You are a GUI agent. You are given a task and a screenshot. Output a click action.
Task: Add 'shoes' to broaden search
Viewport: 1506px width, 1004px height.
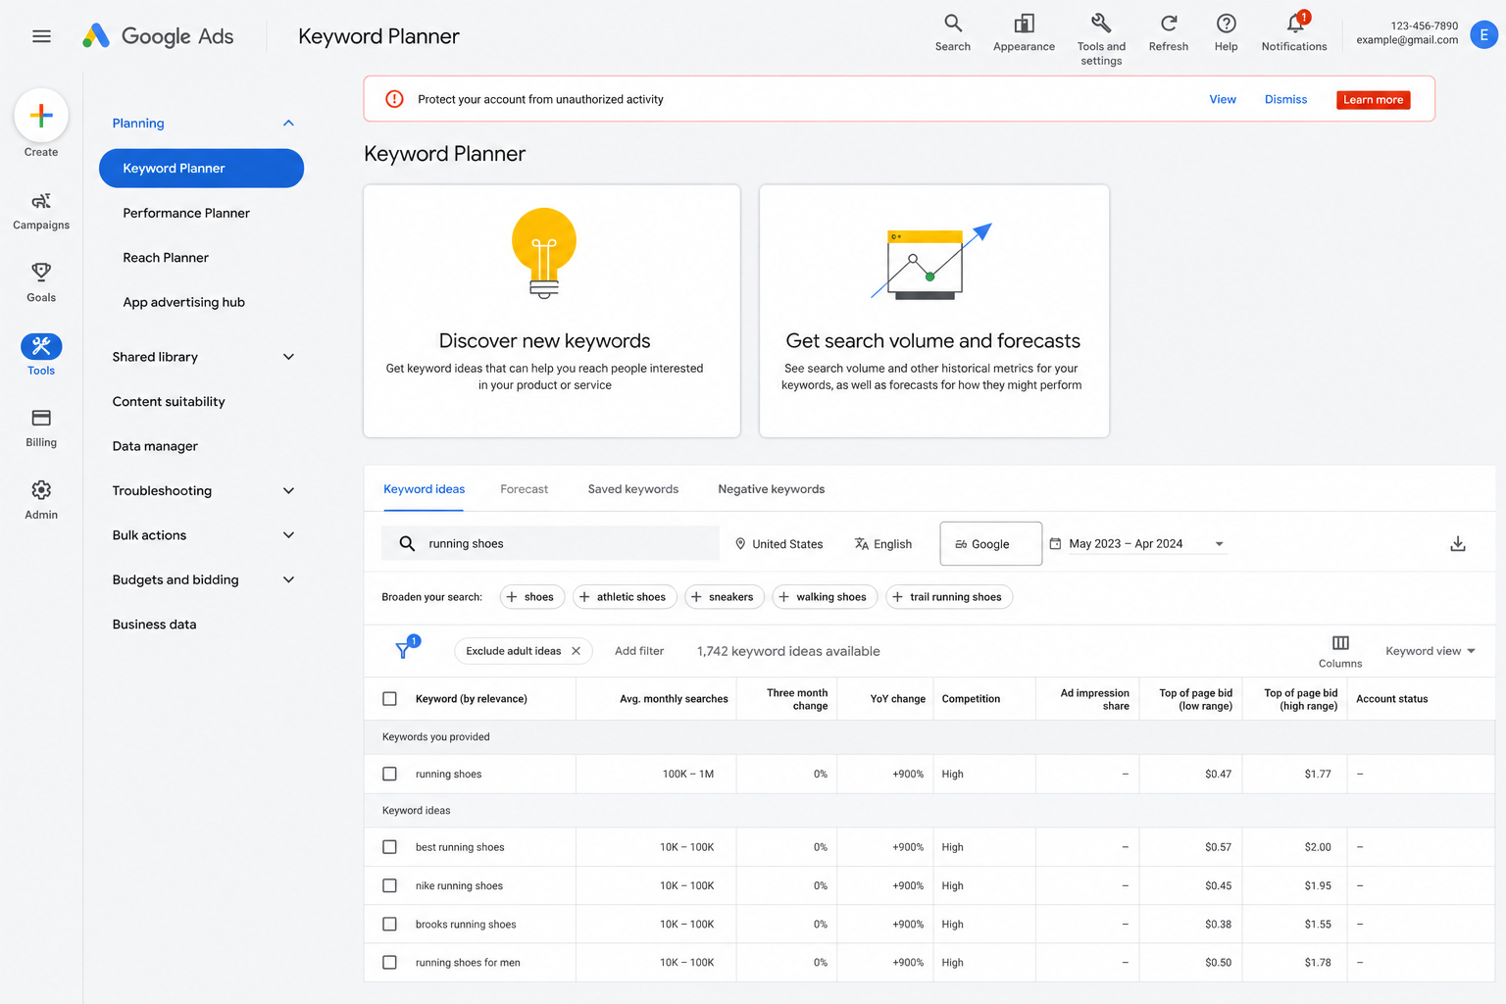532,597
